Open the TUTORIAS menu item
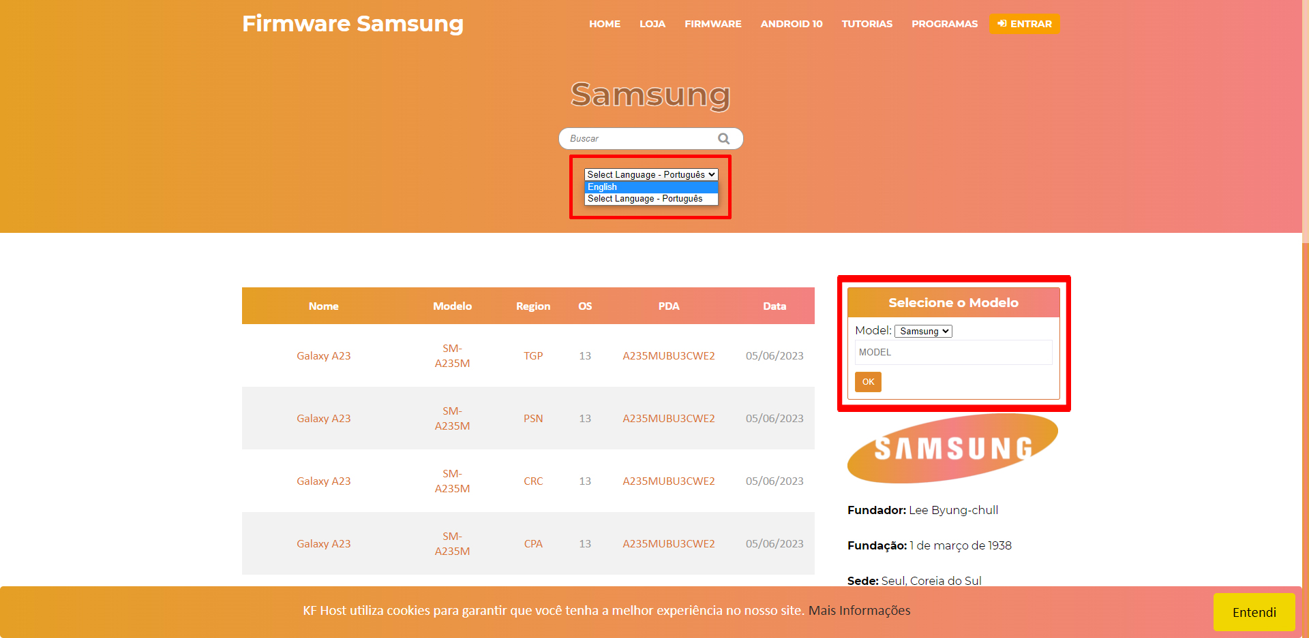 coord(867,24)
